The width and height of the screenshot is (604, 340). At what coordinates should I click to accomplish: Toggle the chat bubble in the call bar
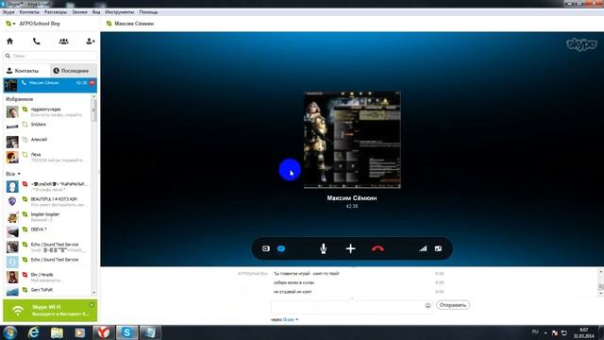click(x=281, y=248)
